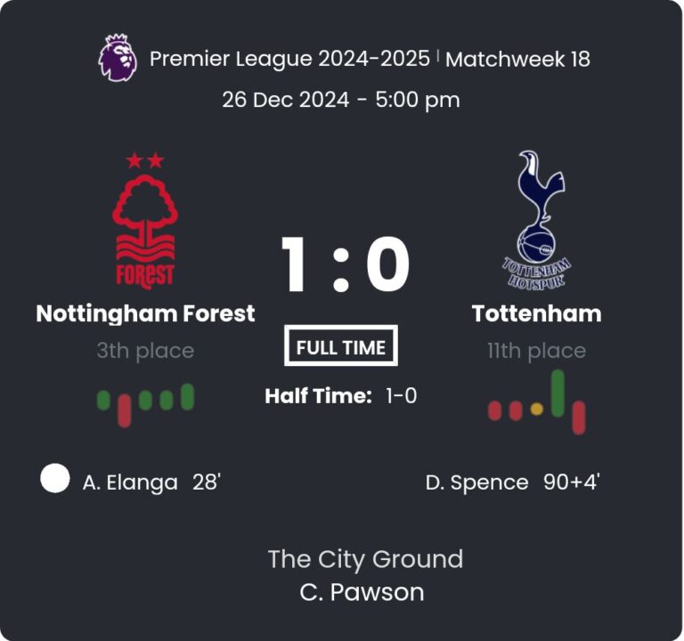Select Tottenham's yellow draw form dot
Viewport: 684px width, 641px height.
coord(536,410)
